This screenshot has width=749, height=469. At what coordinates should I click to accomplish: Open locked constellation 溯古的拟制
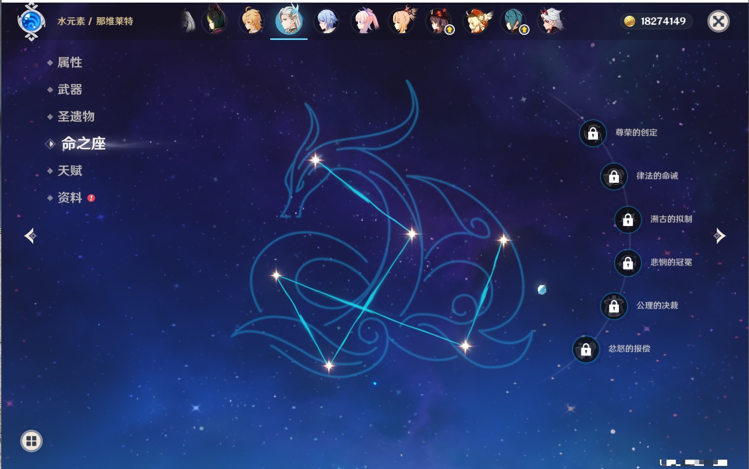628,220
